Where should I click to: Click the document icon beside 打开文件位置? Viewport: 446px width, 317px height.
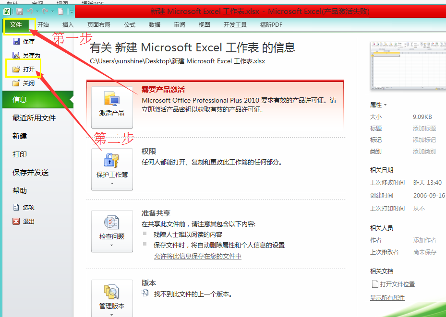(375, 284)
